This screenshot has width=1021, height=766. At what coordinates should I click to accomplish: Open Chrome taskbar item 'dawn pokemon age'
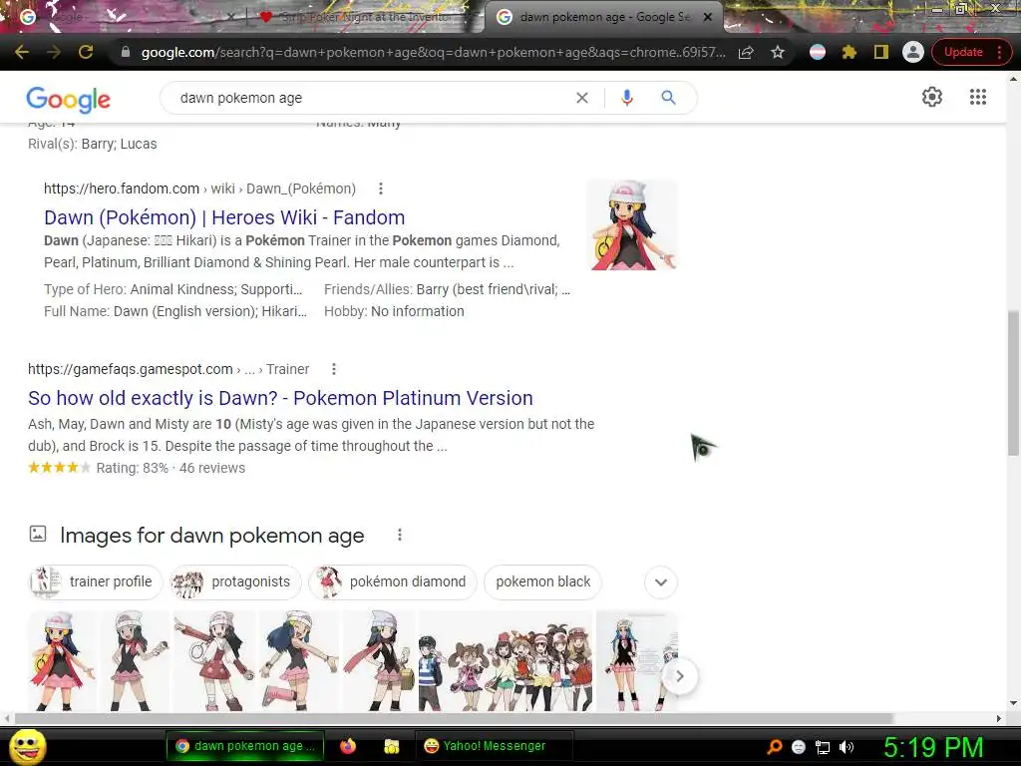pyautogui.click(x=245, y=746)
